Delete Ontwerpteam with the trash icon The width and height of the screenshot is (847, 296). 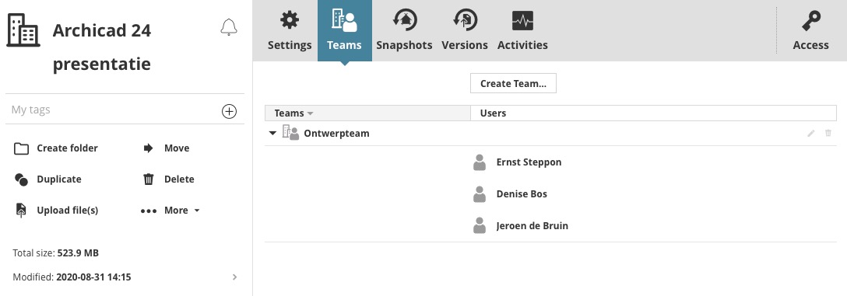click(828, 133)
